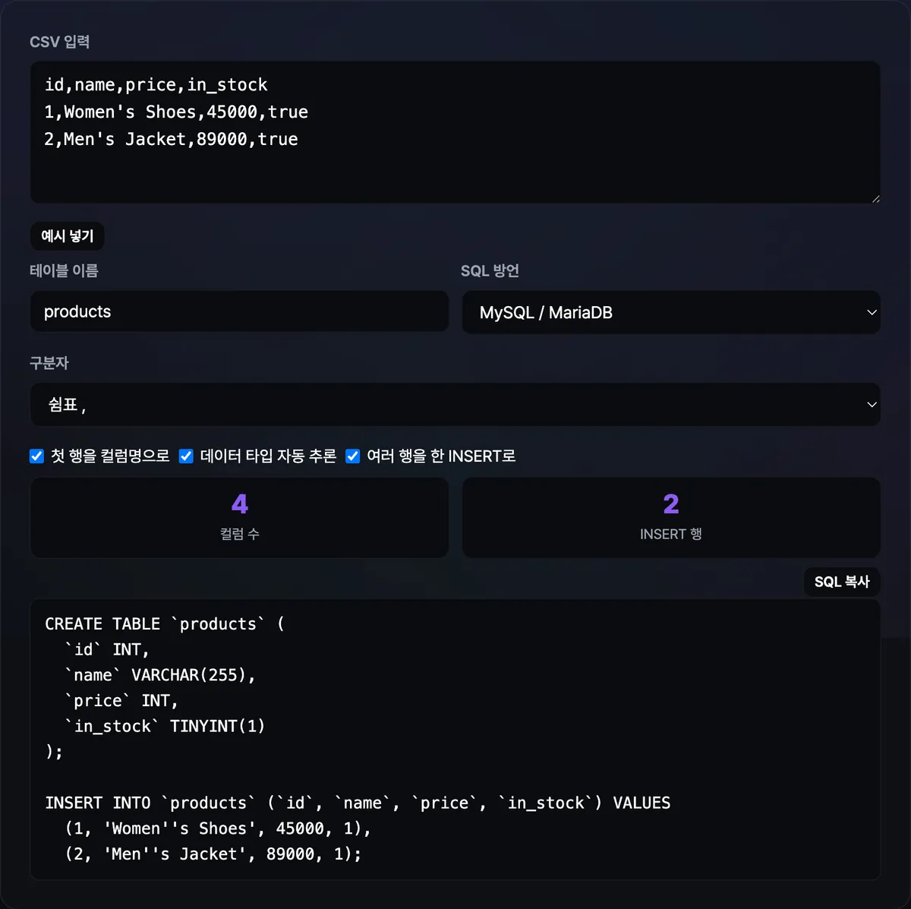Click the SQL 방언 label
The height and width of the screenshot is (909, 911).
coord(490,271)
